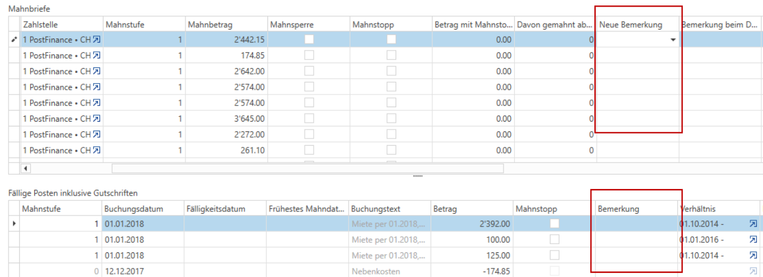Open Zahlstelle link icon in 261.10 row

(x=96, y=150)
